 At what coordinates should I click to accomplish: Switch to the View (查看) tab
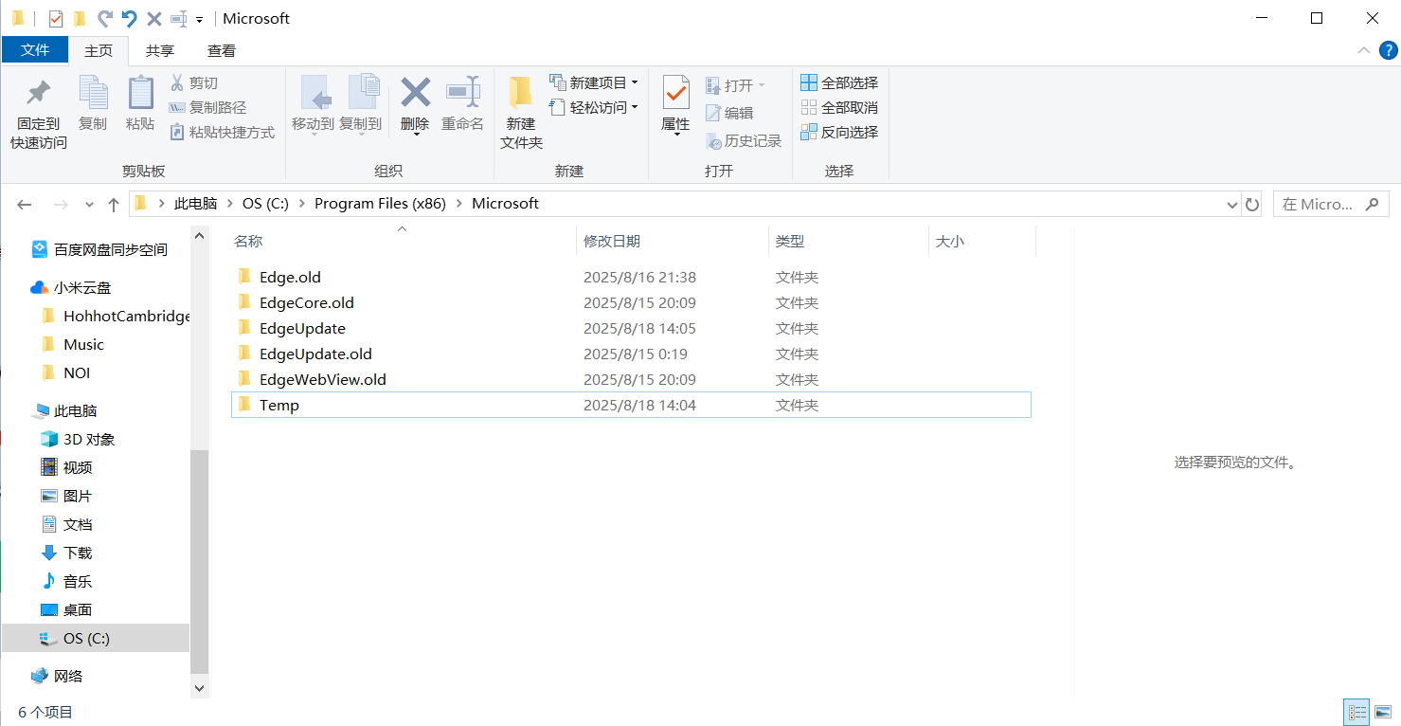pos(222,50)
